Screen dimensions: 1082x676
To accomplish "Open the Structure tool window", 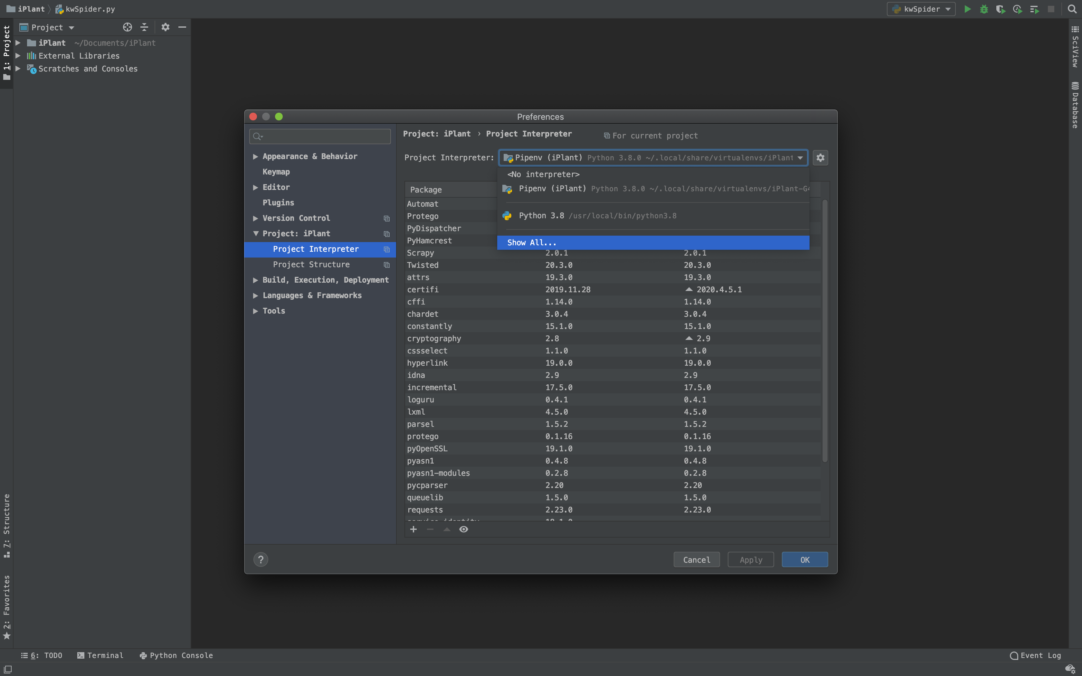I will [7, 525].
